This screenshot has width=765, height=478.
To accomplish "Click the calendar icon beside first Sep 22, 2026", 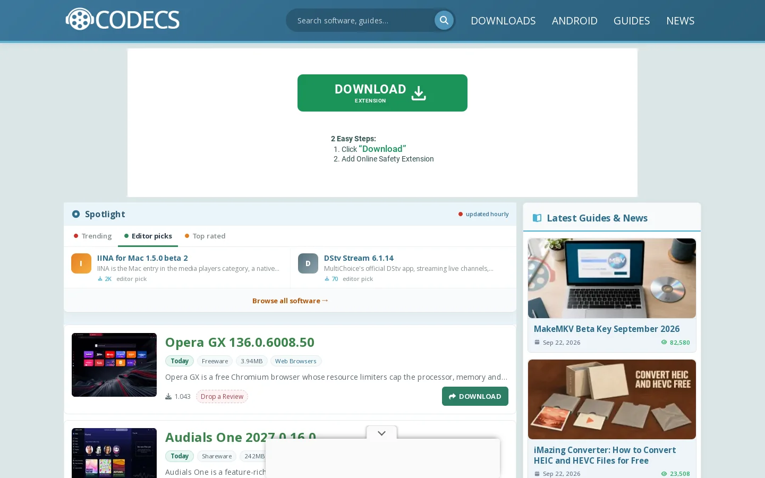I will click(537, 343).
